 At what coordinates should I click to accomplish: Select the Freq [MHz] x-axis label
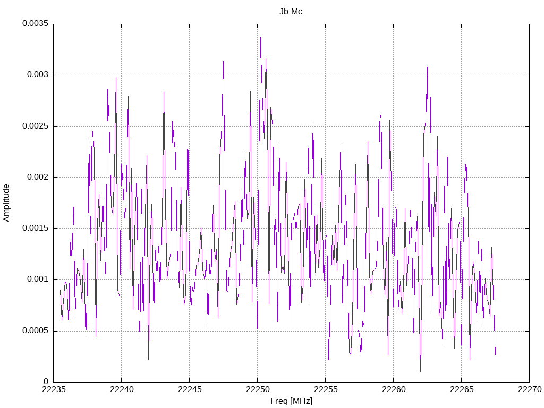click(292, 401)
